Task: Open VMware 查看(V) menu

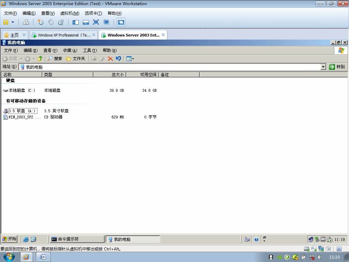Action: tap(48, 13)
